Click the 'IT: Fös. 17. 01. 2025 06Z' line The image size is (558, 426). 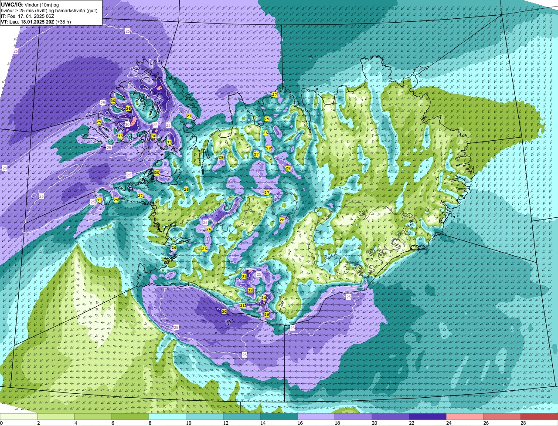[x=27, y=16]
